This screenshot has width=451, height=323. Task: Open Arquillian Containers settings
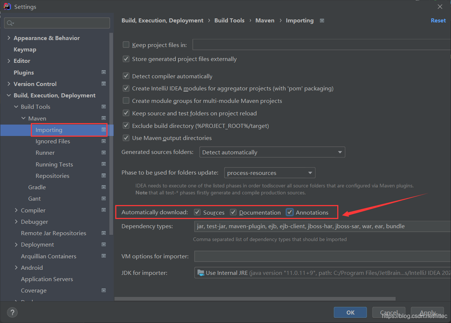pos(48,256)
